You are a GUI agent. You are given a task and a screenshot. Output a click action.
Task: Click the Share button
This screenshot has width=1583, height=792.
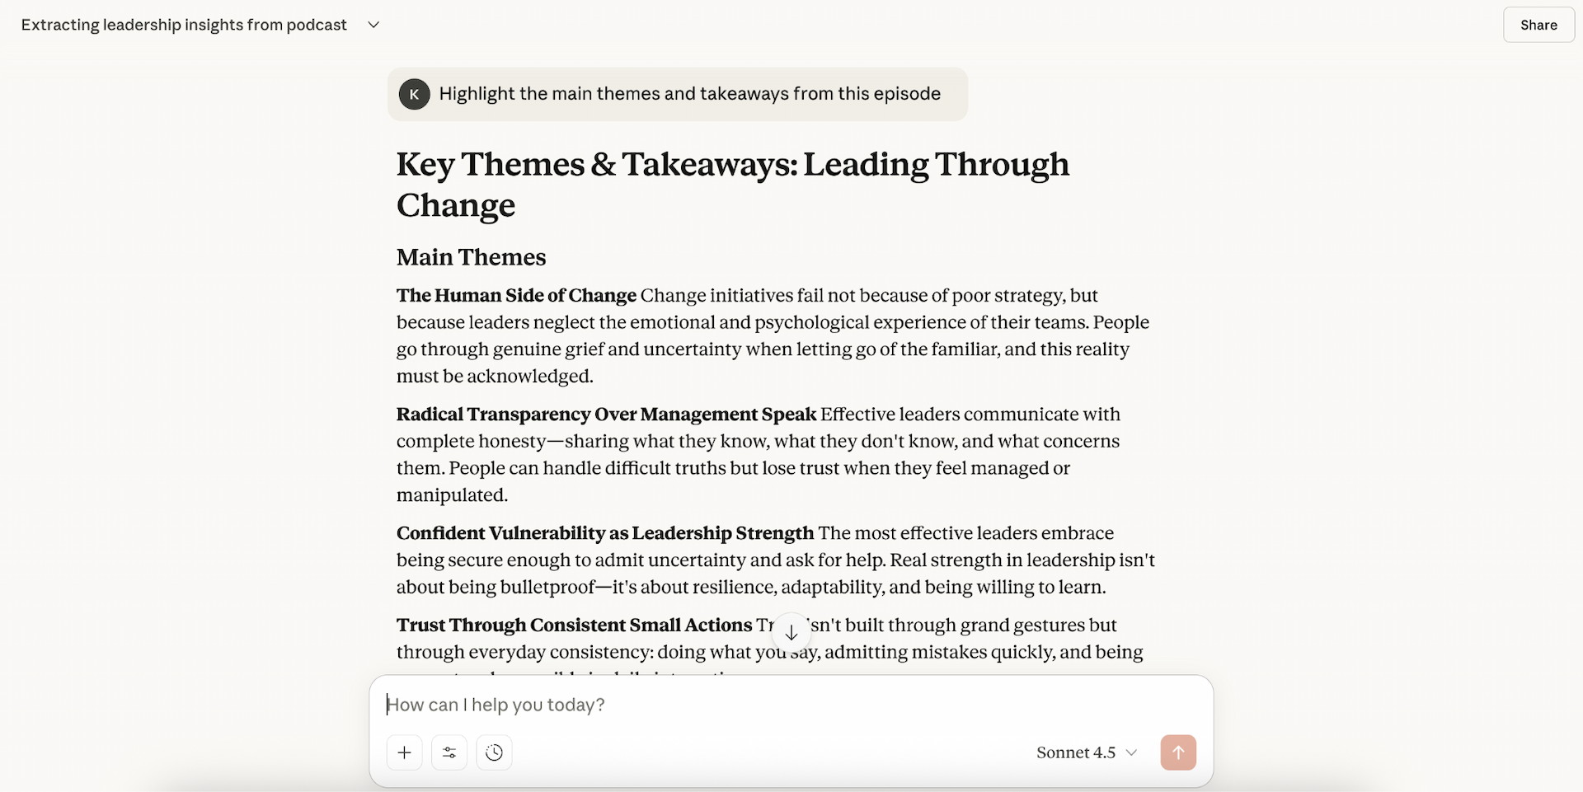[x=1538, y=25]
